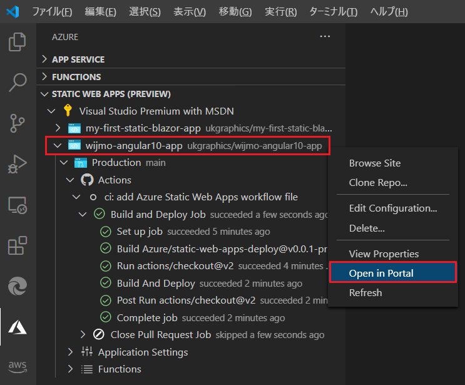Select 'succeeded 5 minutes ago' text

coord(218,232)
